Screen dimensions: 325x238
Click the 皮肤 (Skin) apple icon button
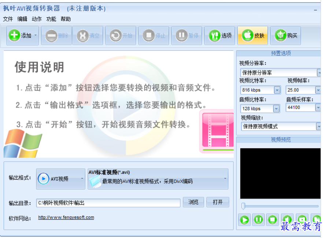252,36
